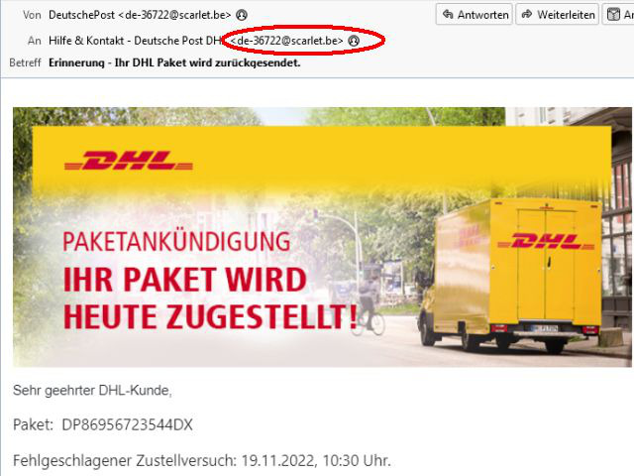Click the Antworten reply button
634x476 pixels.
tap(474, 15)
